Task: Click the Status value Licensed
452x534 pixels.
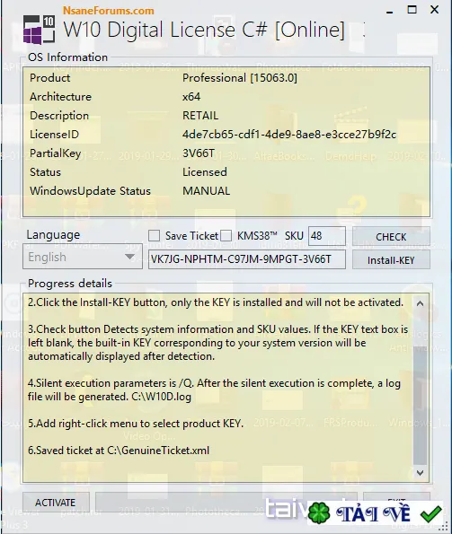Action: 205,172
